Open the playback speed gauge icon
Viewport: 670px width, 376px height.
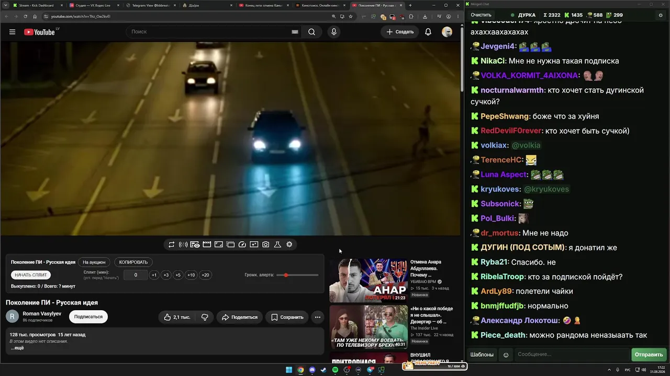(242, 244)
